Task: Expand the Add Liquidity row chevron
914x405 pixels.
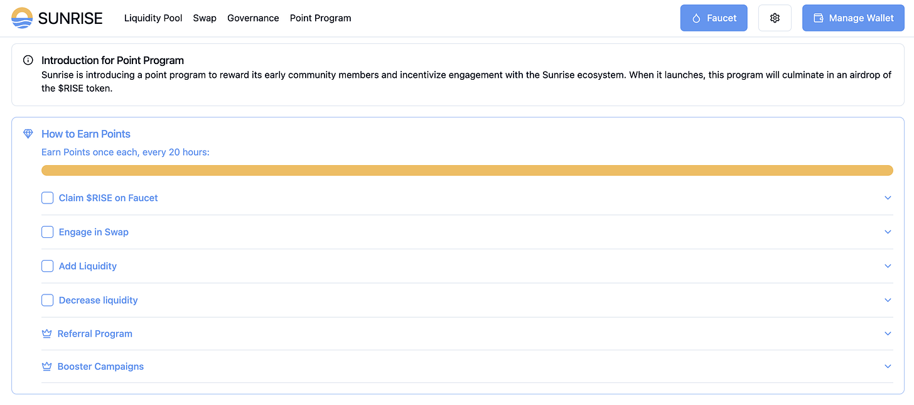Action: (888, 266)
